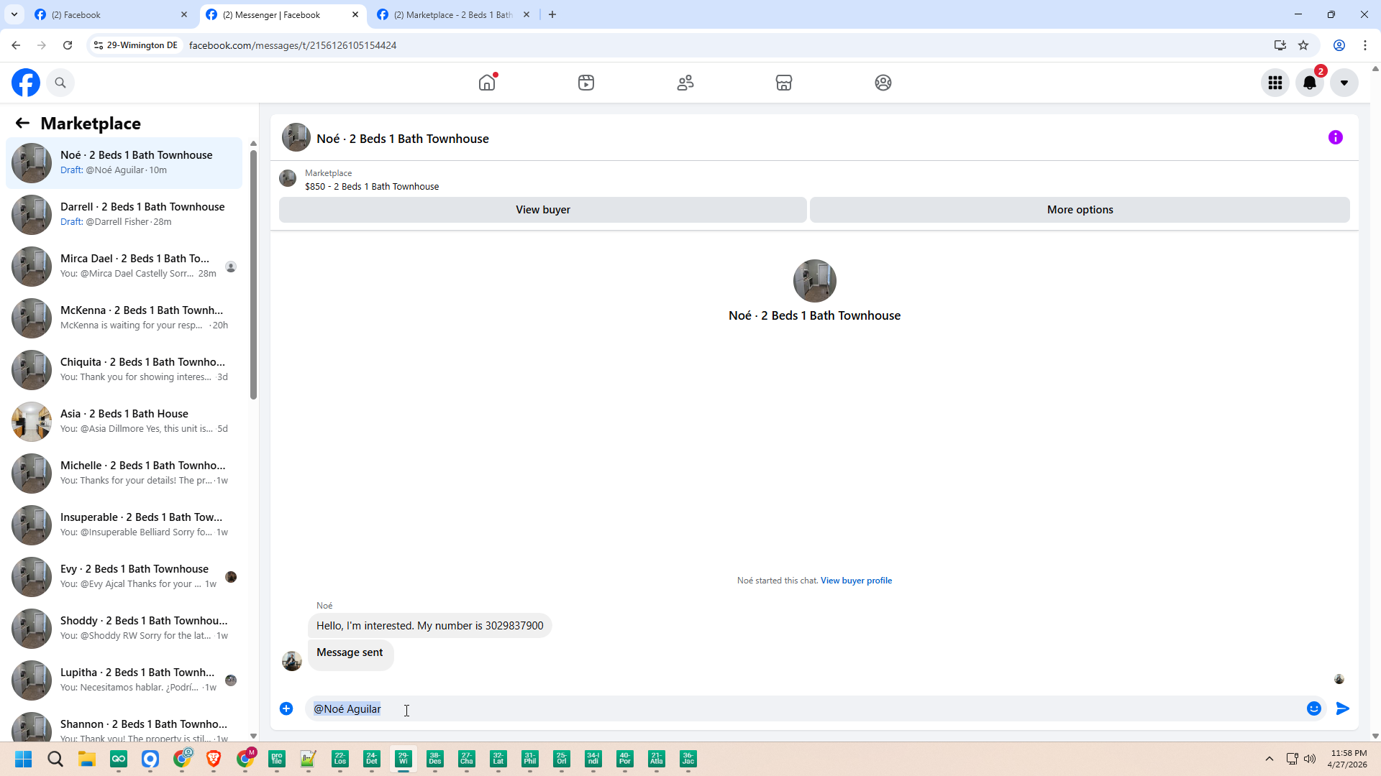This screenshot has height=776, width=1381.
Task: Go to Facebook Home feed icon
Action: click(x=487, y=83)
